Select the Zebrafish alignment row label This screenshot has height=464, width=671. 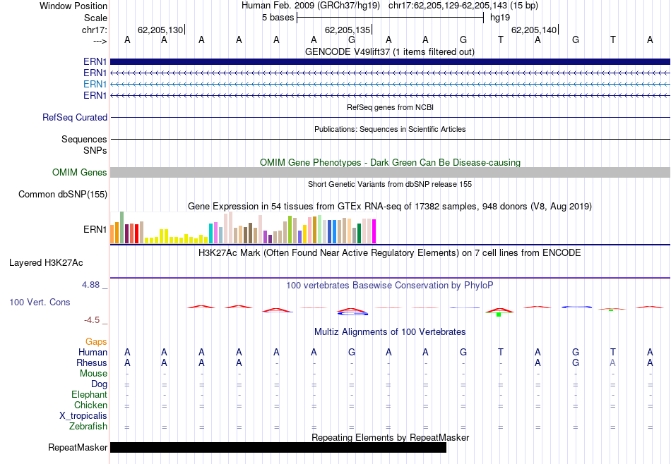point(88,427)
